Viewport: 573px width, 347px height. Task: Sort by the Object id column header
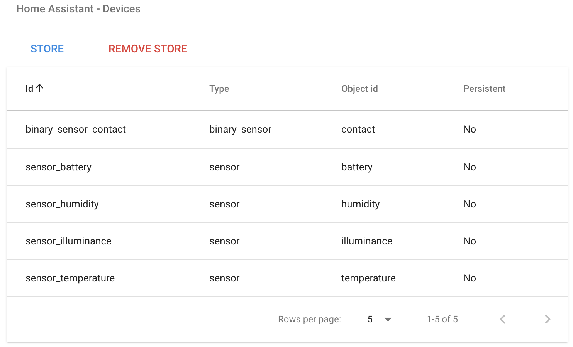coord(359,89)
